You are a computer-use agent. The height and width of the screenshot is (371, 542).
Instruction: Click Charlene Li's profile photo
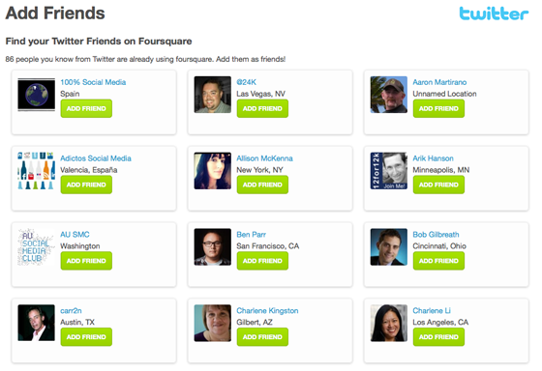click(389, 323)
